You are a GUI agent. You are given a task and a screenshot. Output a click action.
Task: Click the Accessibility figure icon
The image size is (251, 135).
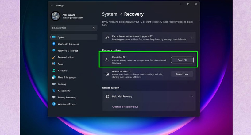54,91
